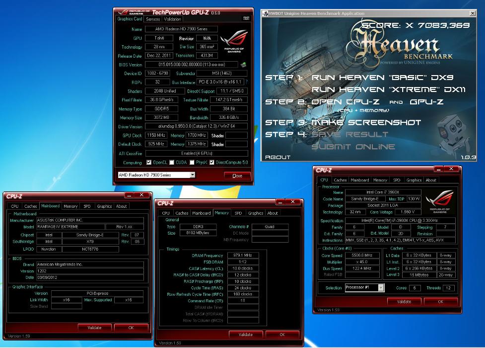Click Save Result in Heaven app
Viewport: 485px width, 348px height.
coord(349,135)
